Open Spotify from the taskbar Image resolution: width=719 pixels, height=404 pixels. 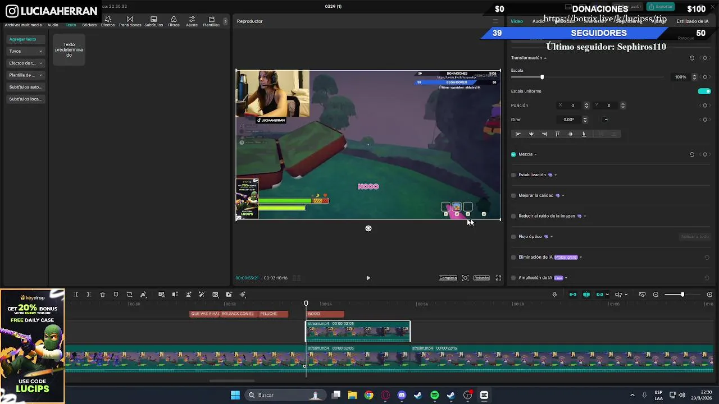435,395
